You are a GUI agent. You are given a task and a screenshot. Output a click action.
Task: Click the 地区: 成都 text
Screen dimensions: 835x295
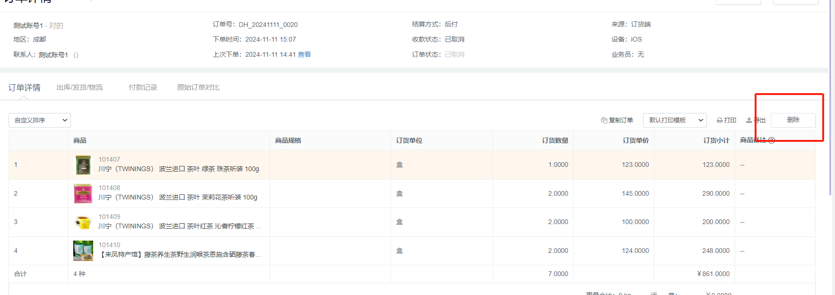click(x=30, y=39)
